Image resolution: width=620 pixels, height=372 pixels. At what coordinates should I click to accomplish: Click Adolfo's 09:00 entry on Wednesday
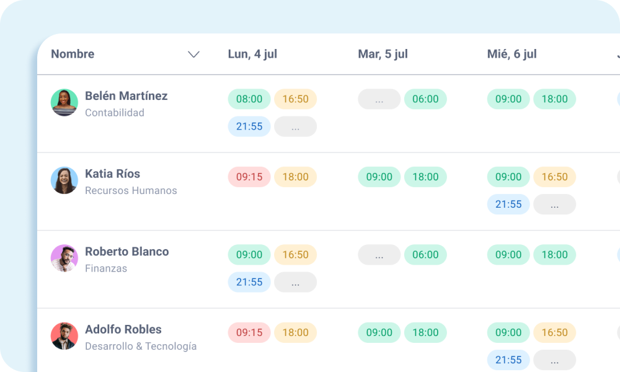(508, 332)
